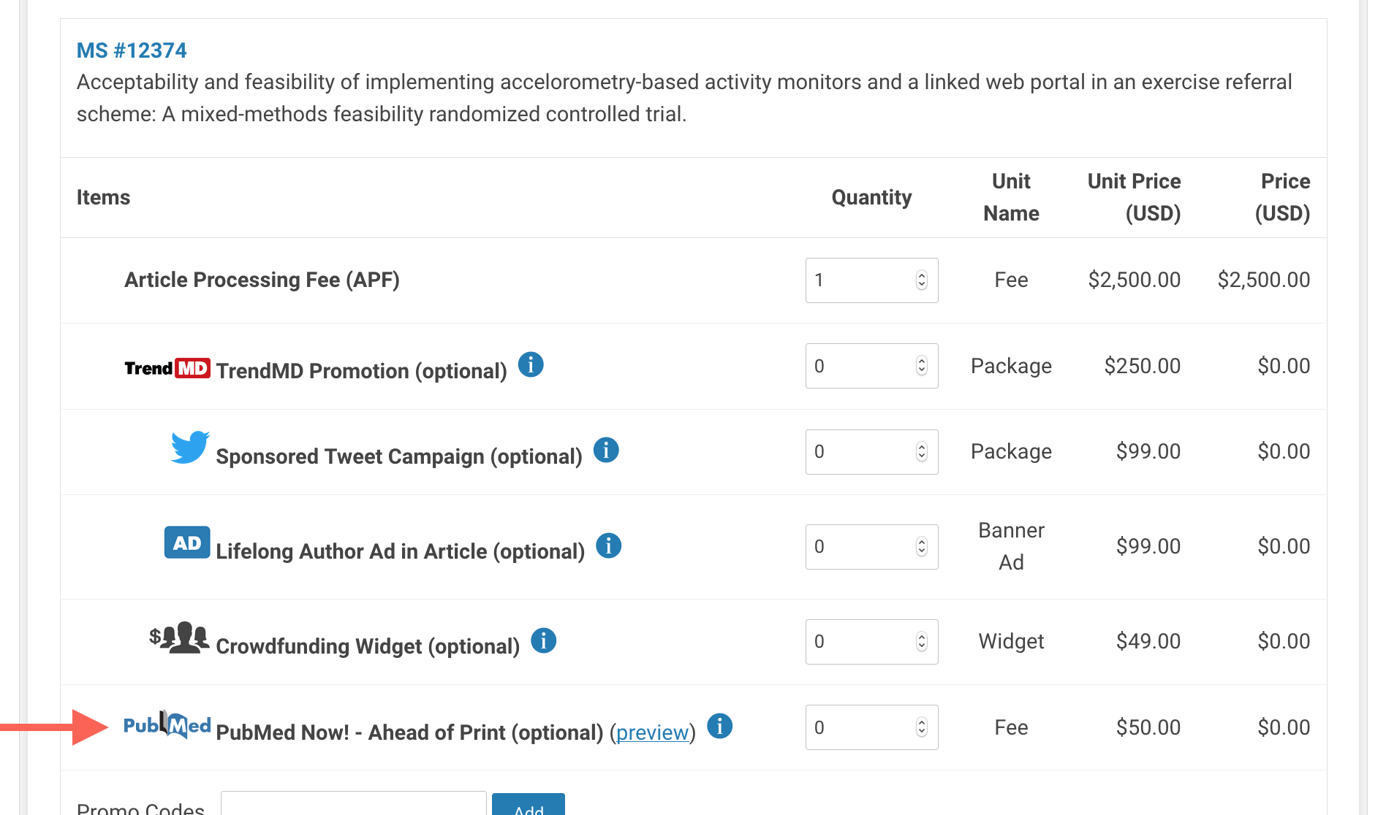This screenshot has height=815, width=1386.
Task: Click the PubMed logo
Action: 167,724
